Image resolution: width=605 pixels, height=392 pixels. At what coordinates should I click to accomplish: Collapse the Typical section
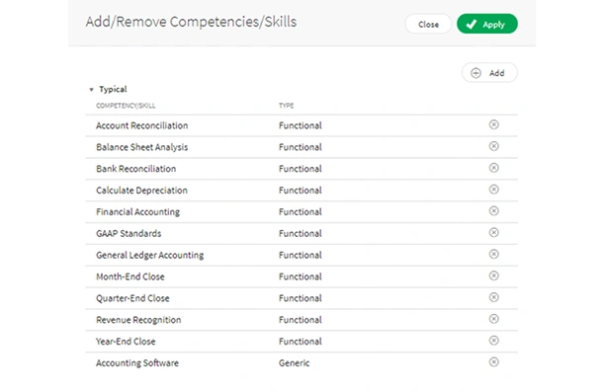[92, 90]
